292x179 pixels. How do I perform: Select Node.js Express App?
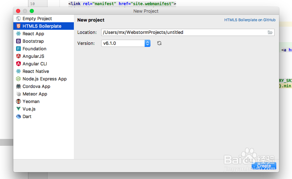pos(43,79)
